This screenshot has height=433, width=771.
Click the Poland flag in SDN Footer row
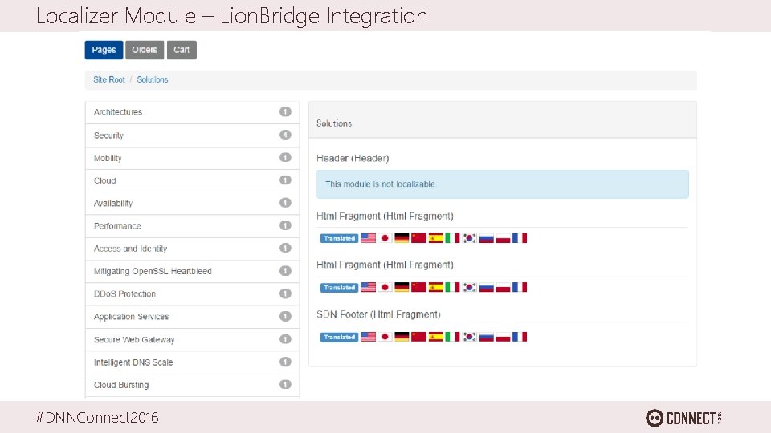click(x=503, y=337)
